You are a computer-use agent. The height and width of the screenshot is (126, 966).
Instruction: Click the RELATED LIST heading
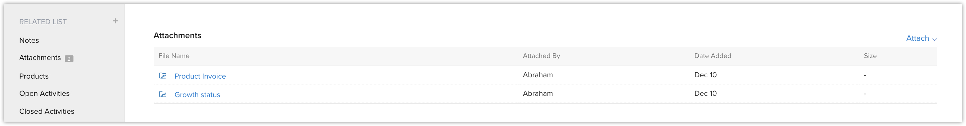click(43, 22)
